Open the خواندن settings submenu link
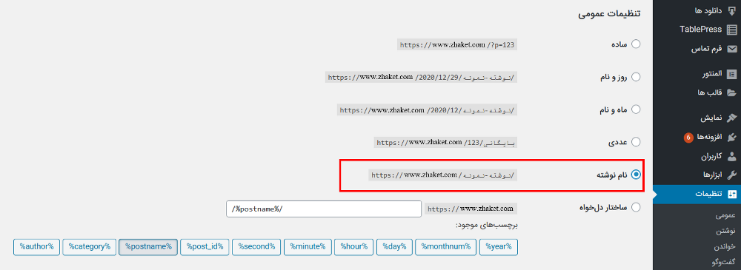The height and width of the screenshot is (270, 741). pyautogui.click(x=725, y=246)
